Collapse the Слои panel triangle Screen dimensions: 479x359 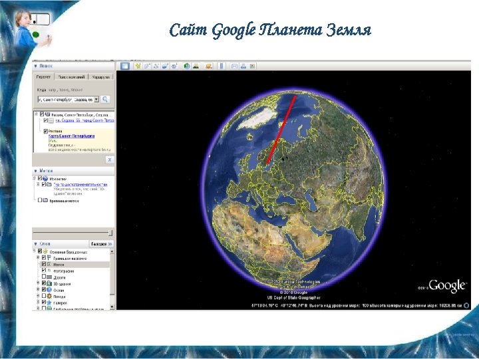[35, 244]
